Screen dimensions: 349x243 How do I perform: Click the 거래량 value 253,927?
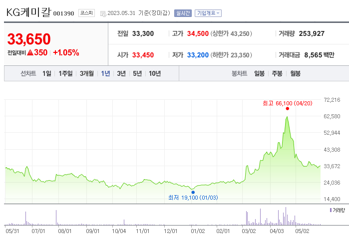click(312, 33)
